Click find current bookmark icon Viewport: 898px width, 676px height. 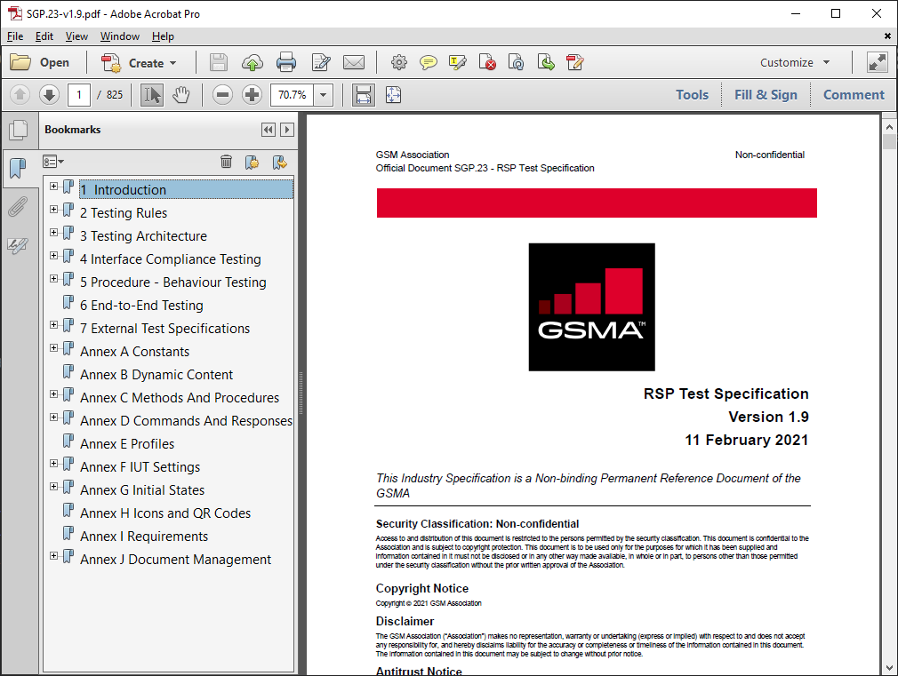point(279,162)
